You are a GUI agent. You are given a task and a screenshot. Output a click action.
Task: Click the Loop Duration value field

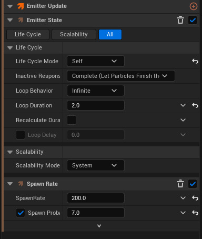(x=96, y=105)
